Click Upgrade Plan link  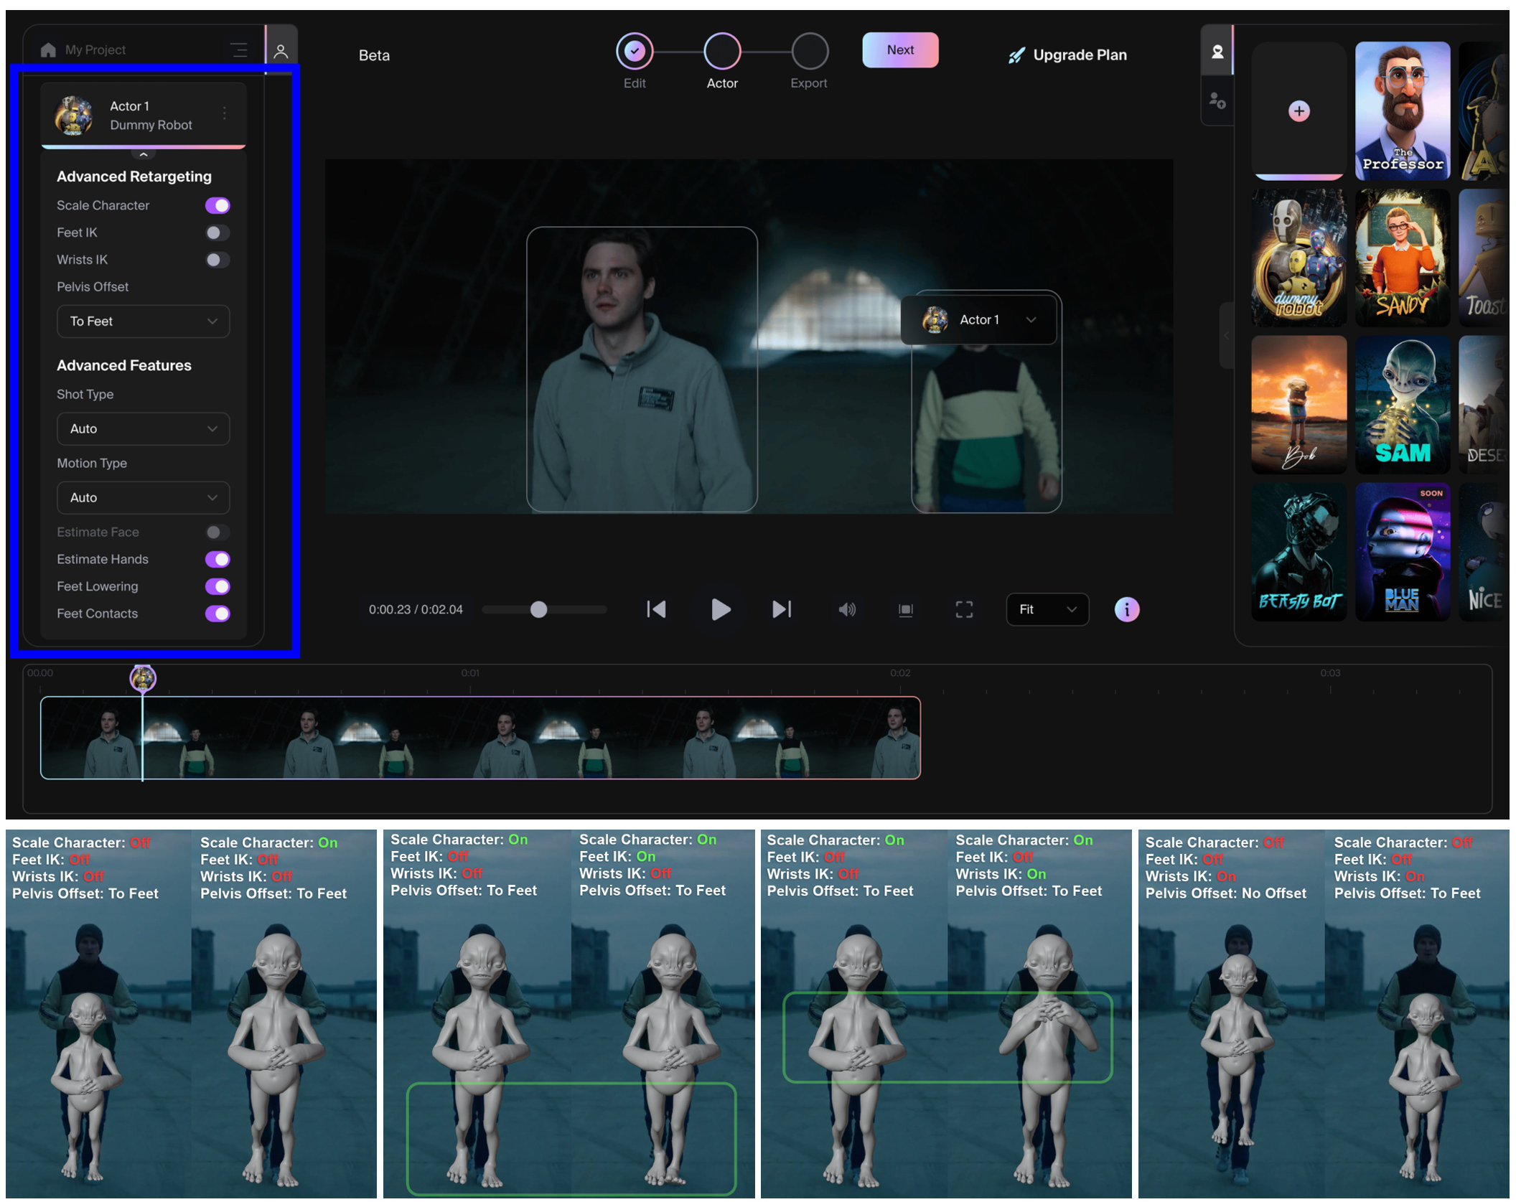click(1068, 55)
